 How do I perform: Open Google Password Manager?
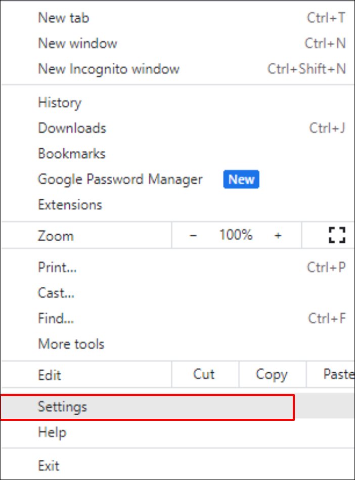(120, 179)
